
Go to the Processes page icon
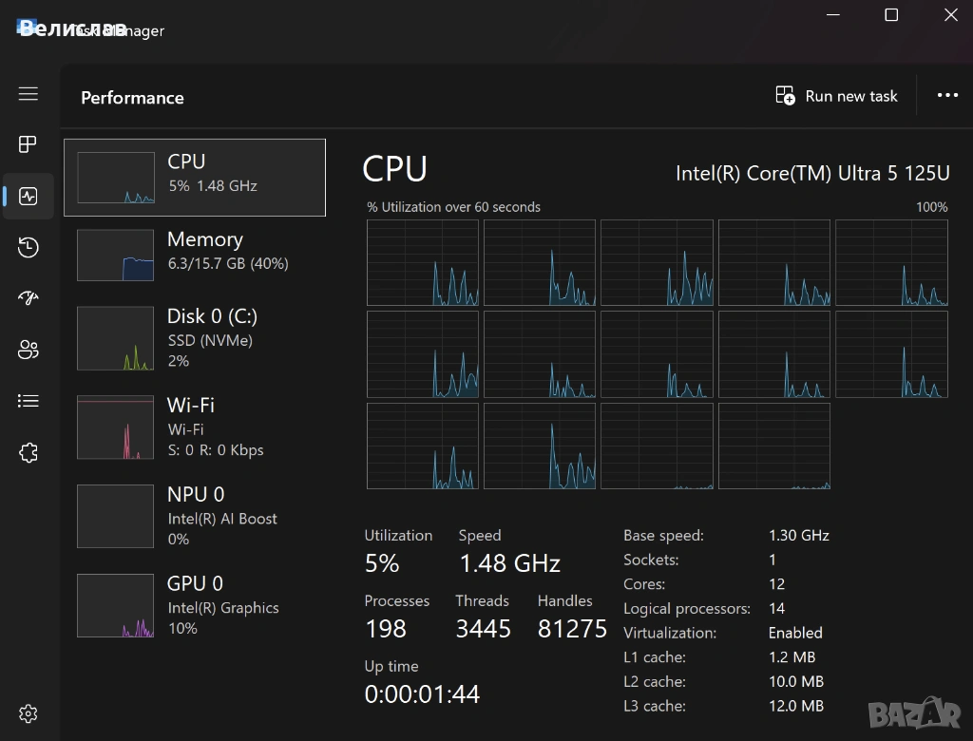[29, 144]
